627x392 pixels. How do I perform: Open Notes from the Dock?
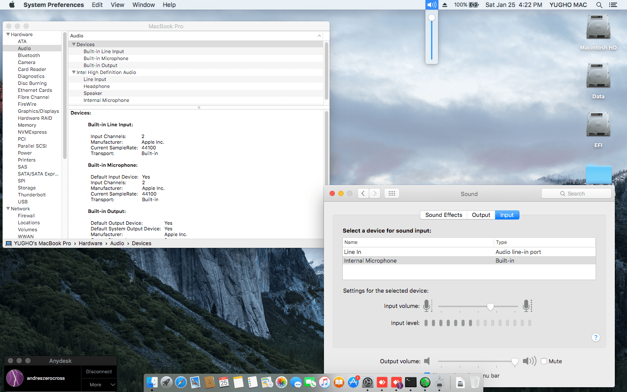click(238, 382)
